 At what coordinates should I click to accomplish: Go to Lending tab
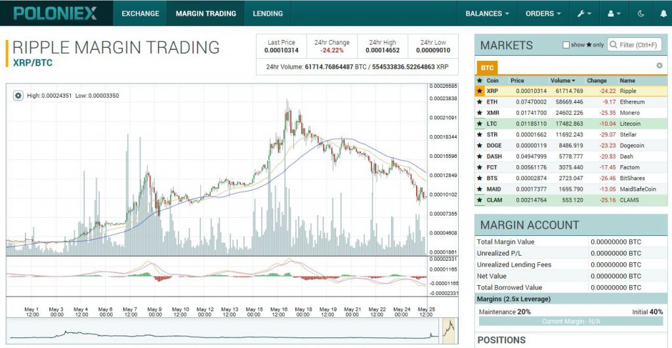268,14
